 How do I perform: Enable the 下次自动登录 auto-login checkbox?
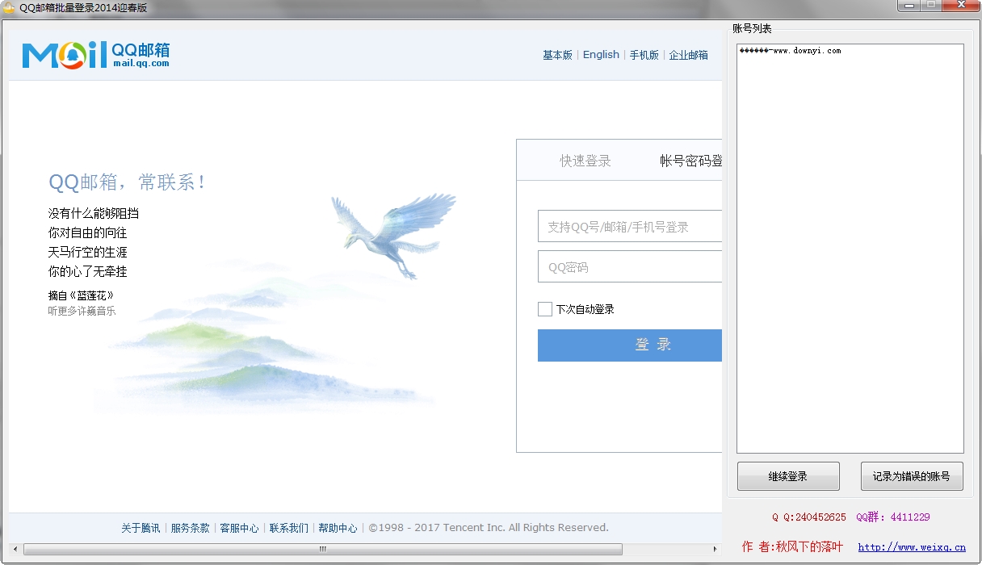click(x=544, y=309)
